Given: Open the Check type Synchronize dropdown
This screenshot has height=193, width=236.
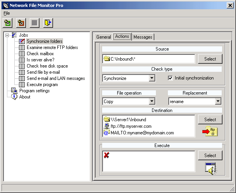Looking at the screenshot, I should point(152,78).
